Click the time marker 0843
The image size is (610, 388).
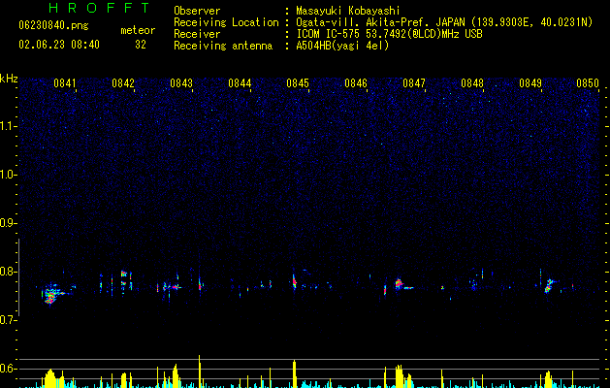tap(181, 83)
